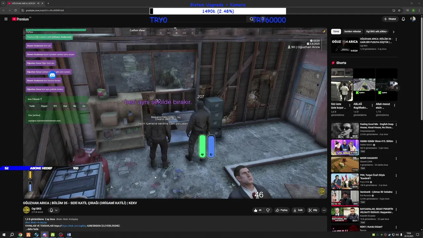The width and height of the screenshot is (423, 238).
Task: Reload the page in Chrome
Action: click(x=15, y=10)
